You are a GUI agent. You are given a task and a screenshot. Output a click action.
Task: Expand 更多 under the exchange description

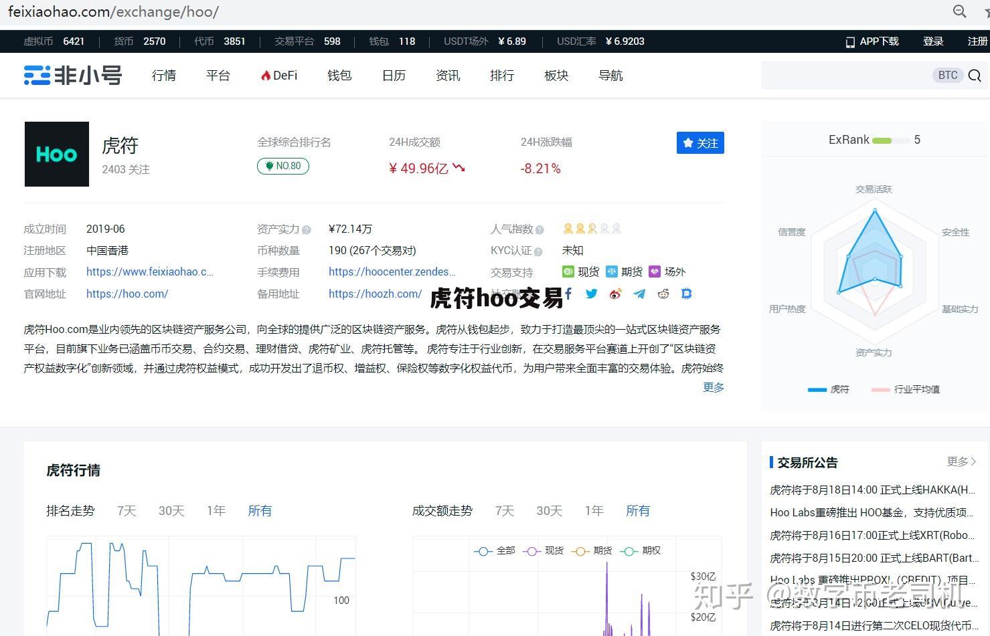pyautogui.click(x=713, y=387)
